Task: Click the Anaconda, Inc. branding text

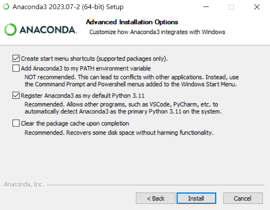Action: point(24,184)
